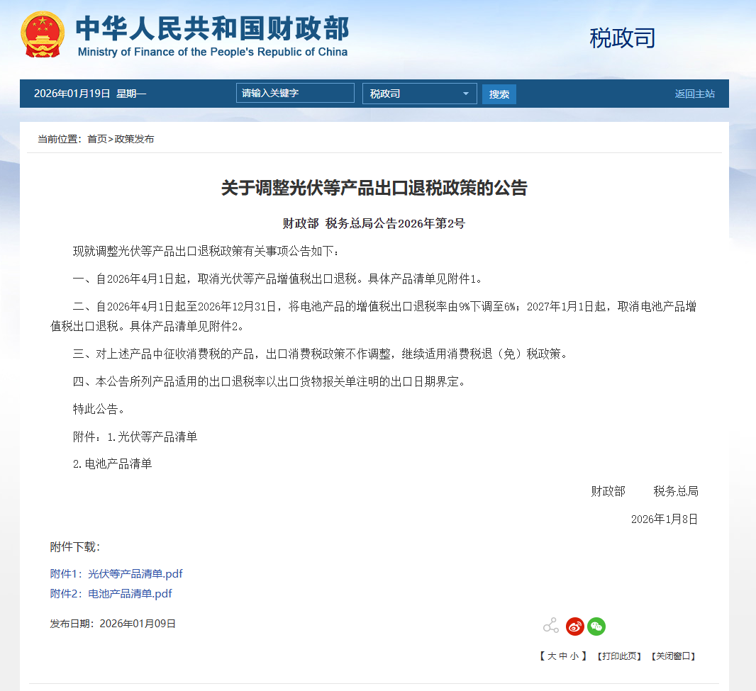Click the announcement title 关于调整光伏等产品出口退税政策的公告

click(x=374, y=188)
